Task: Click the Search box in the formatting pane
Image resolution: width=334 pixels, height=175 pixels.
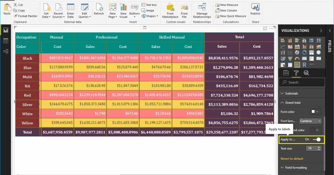Action: [302, 82]
